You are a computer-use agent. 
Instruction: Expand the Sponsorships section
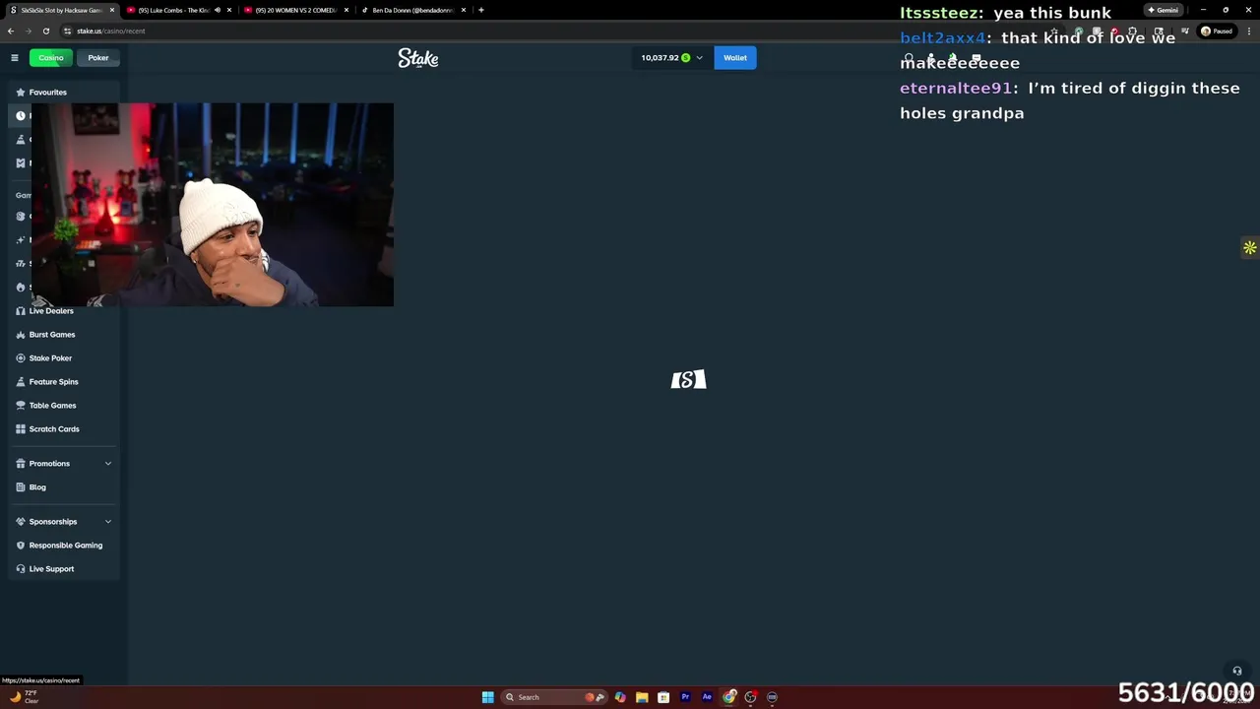[x=108, y=522]
